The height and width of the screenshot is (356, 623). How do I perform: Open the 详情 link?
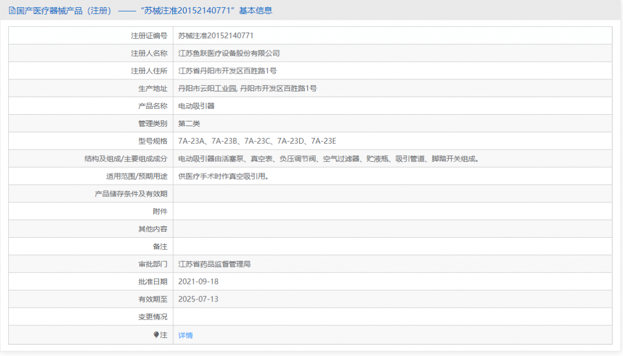pyautogui.click(x=185, y=335)
